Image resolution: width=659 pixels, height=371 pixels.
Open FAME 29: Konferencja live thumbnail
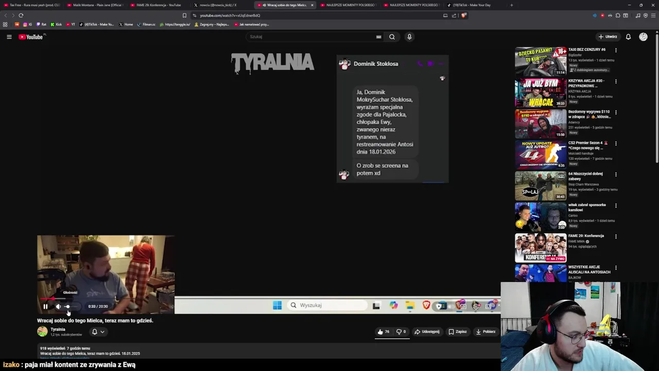click(541, 247)
